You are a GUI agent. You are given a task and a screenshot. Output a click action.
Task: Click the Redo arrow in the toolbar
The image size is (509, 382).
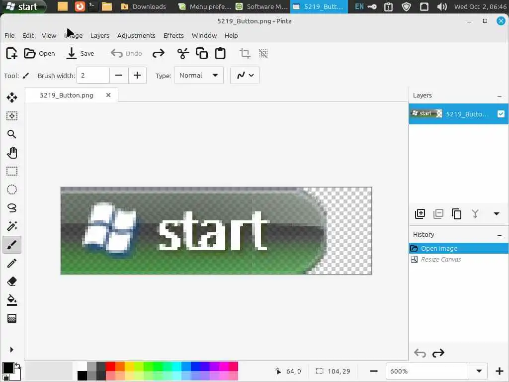[159, 53]
